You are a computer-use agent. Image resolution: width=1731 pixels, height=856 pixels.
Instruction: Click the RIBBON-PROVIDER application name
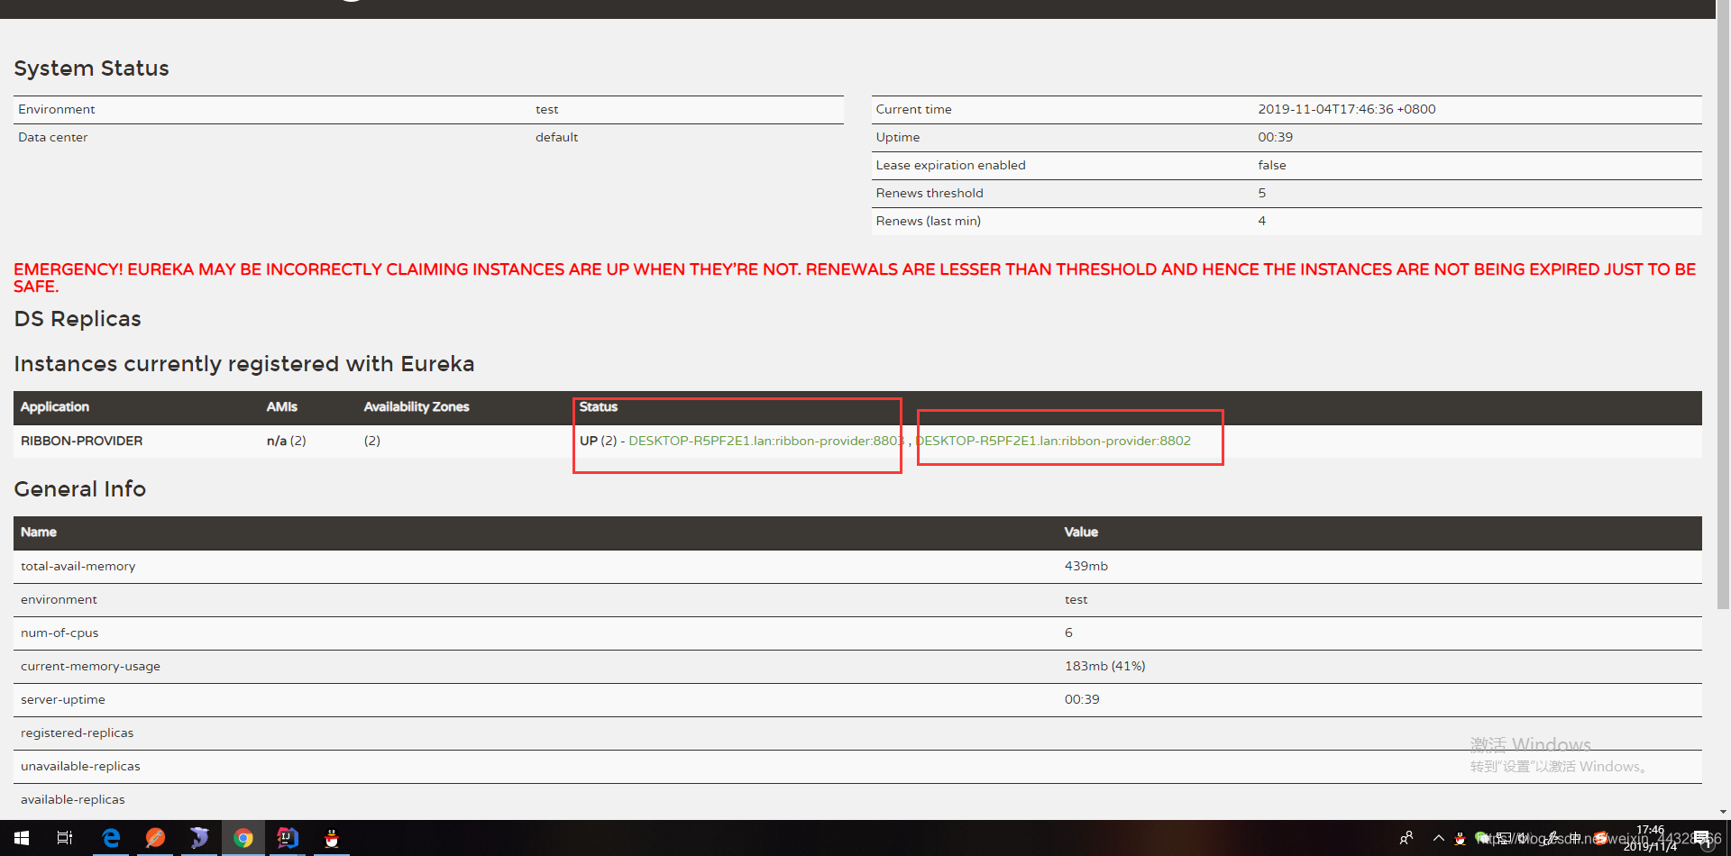(x=81, y=441)
